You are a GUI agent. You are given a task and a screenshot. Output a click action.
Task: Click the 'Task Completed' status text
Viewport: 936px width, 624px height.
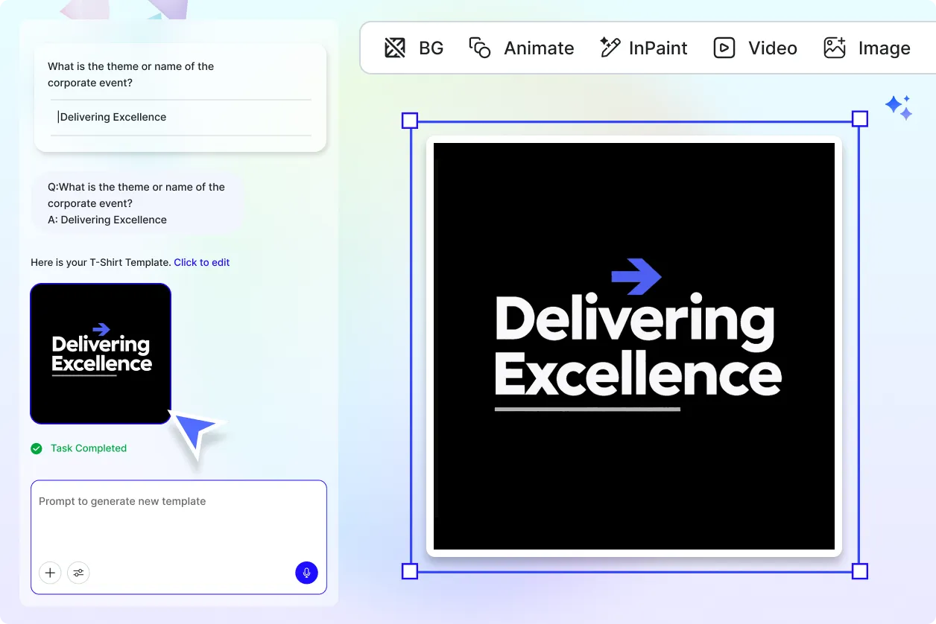click(x=89, y=448)
